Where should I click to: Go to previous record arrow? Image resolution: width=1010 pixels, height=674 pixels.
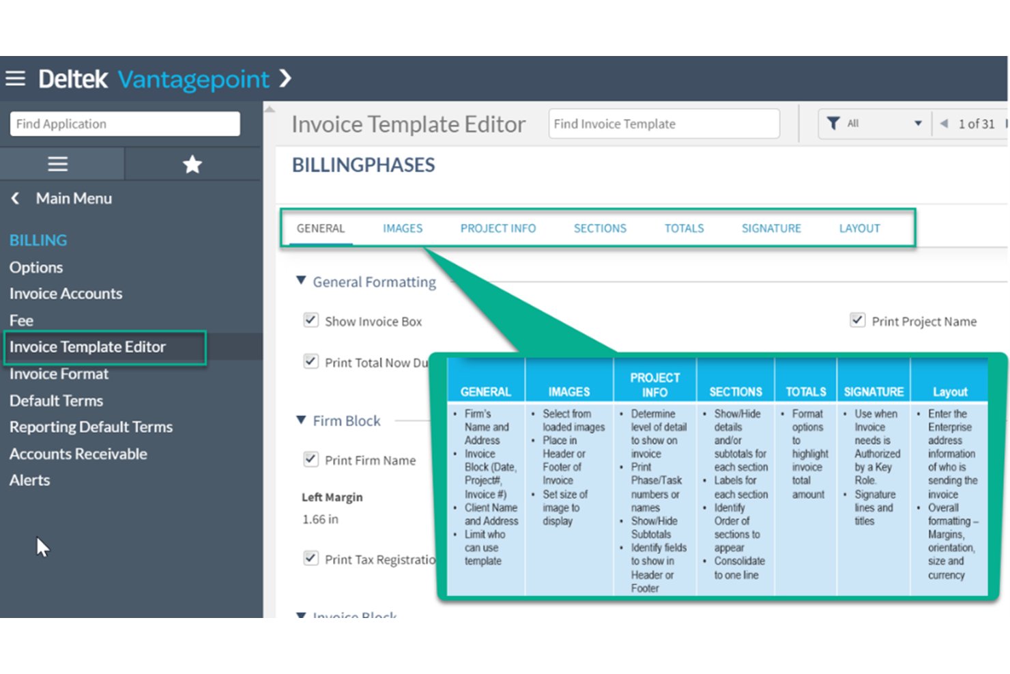[944, 124]
